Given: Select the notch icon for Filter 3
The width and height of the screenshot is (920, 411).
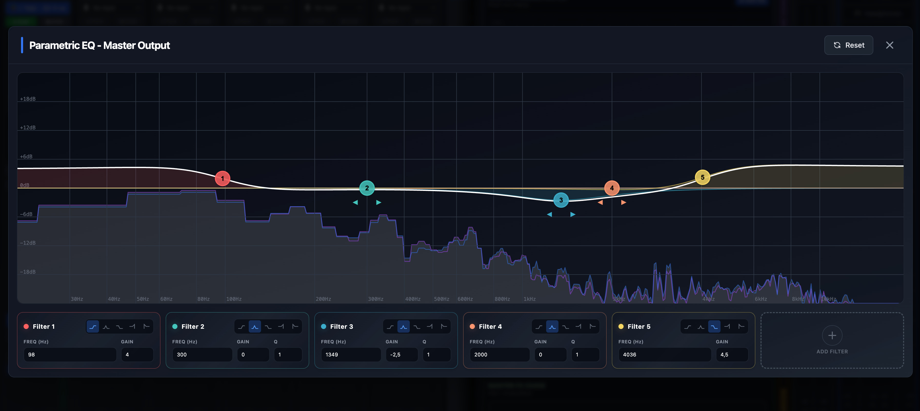Looking at the screenshot, I should point(430,326).
